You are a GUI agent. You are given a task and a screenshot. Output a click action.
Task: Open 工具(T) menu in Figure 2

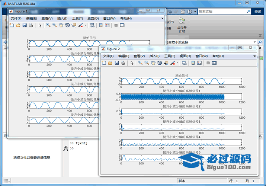coord(170,56)
